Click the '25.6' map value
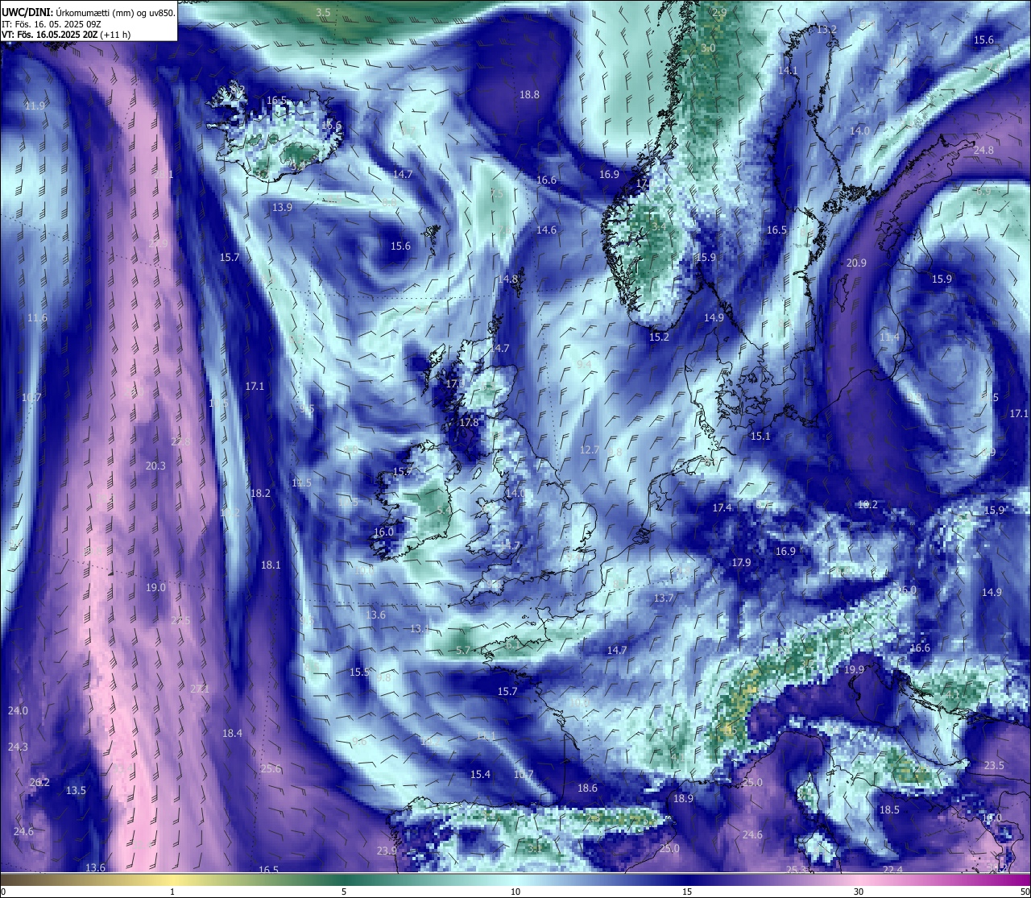Image resolution: width=1031 pixels, height=898 pixels. pyautogui.click(x=271, y=768)
